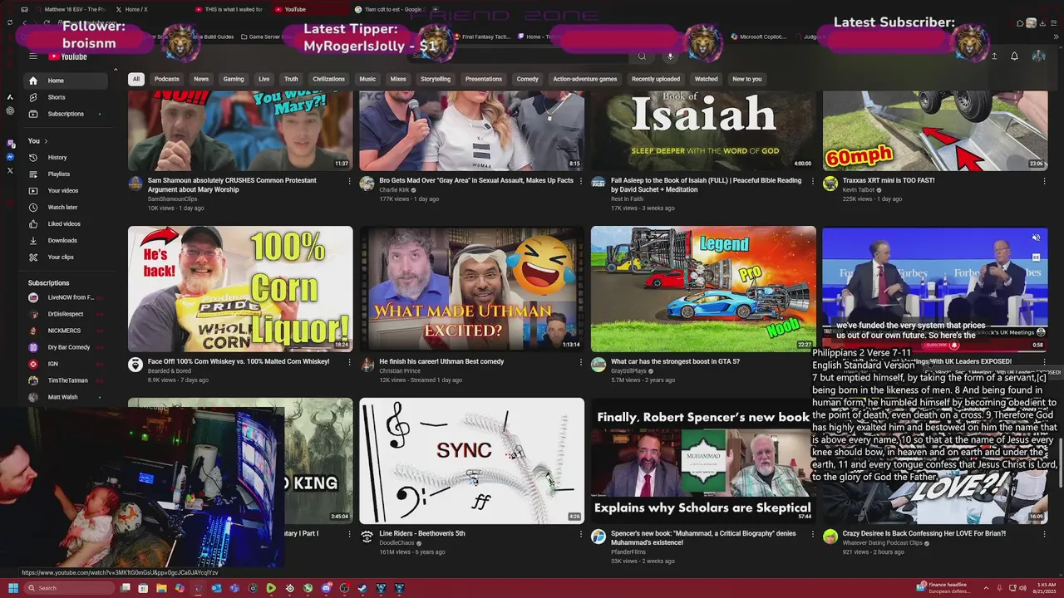Viewport: 1064px width, 598px height.
Task: Open TimTheTatman channel subscription
Action: point(66,380)
